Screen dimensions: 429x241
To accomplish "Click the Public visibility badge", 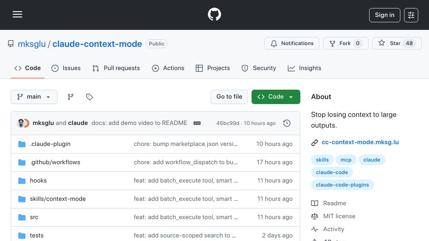I will pyautogui.click(x=156, y=44).
